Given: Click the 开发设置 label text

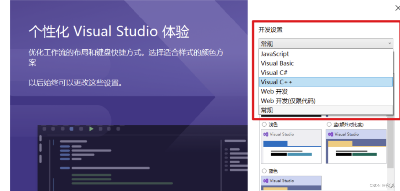Looking at the screenshot, I should tap(271, 30).
